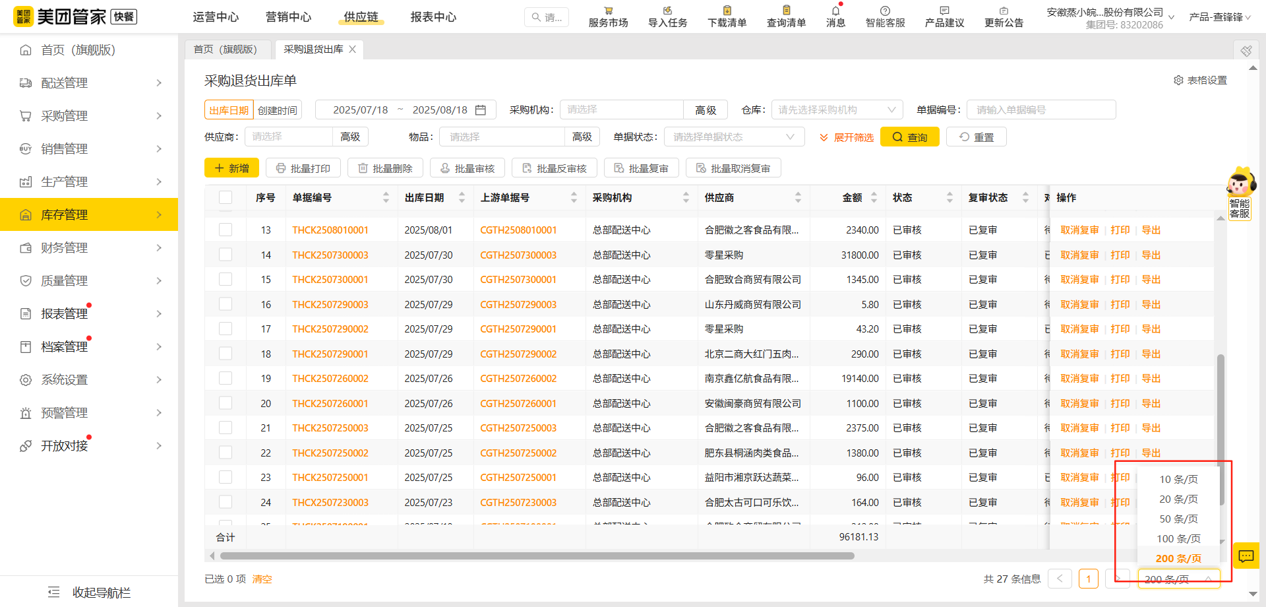Toggle the select-all checkbox in table header
The image size is (1266, 607).
point(226,197)
